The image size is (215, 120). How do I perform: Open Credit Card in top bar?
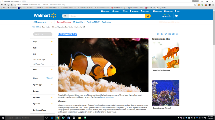(168, 11)
